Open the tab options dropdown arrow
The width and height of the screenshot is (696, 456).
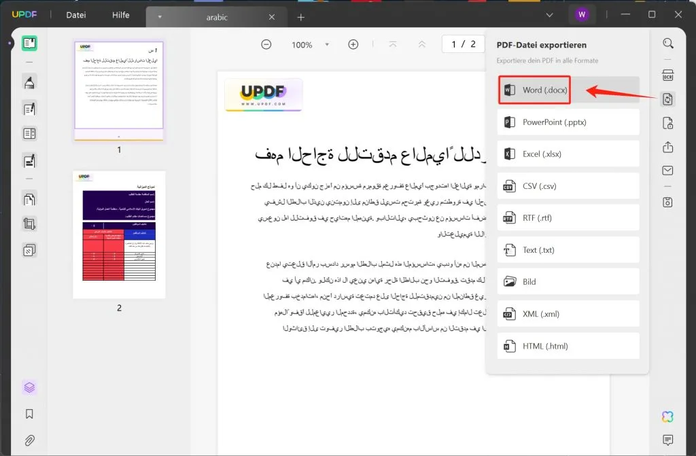[x=159, y=16]
